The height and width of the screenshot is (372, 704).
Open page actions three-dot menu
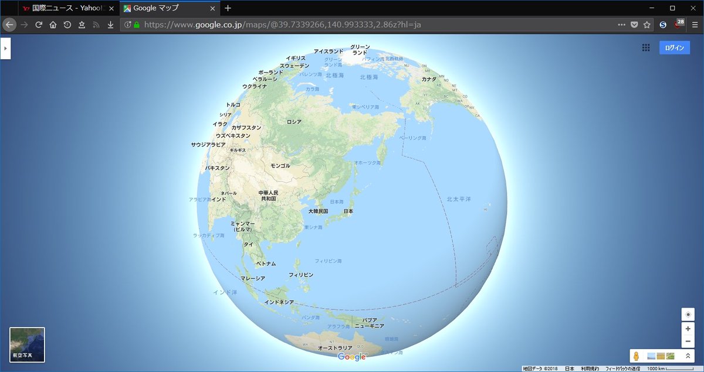[622, 25]
